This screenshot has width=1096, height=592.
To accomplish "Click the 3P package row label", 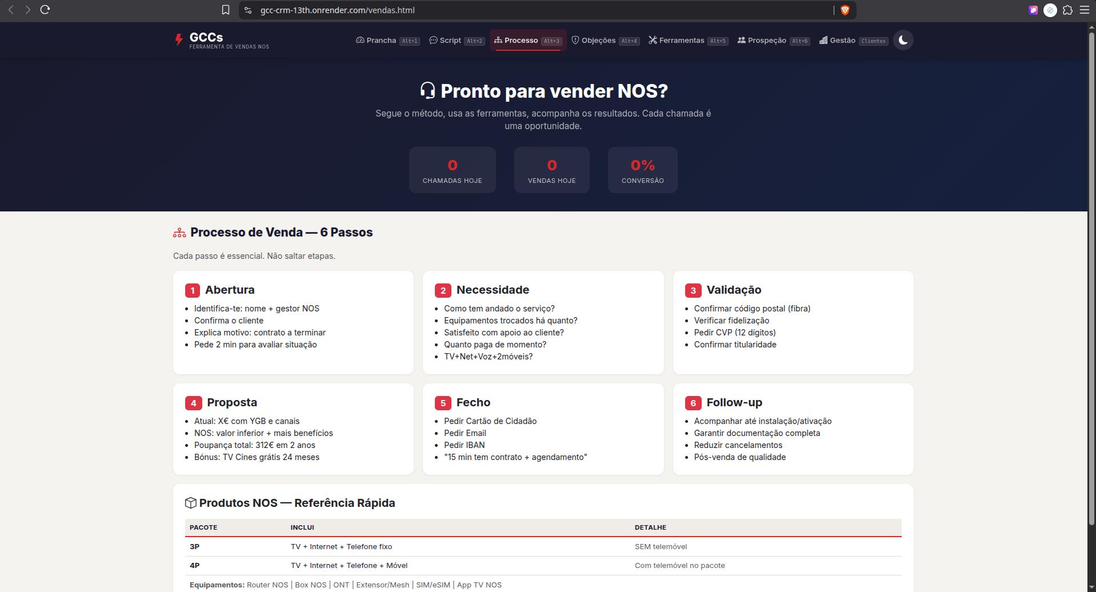I will (194, 546).
